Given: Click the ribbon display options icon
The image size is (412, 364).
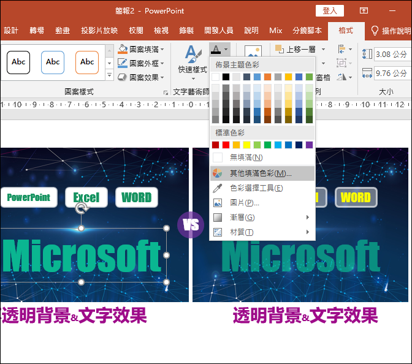Looking at the screenshot, I should [364, 11].
